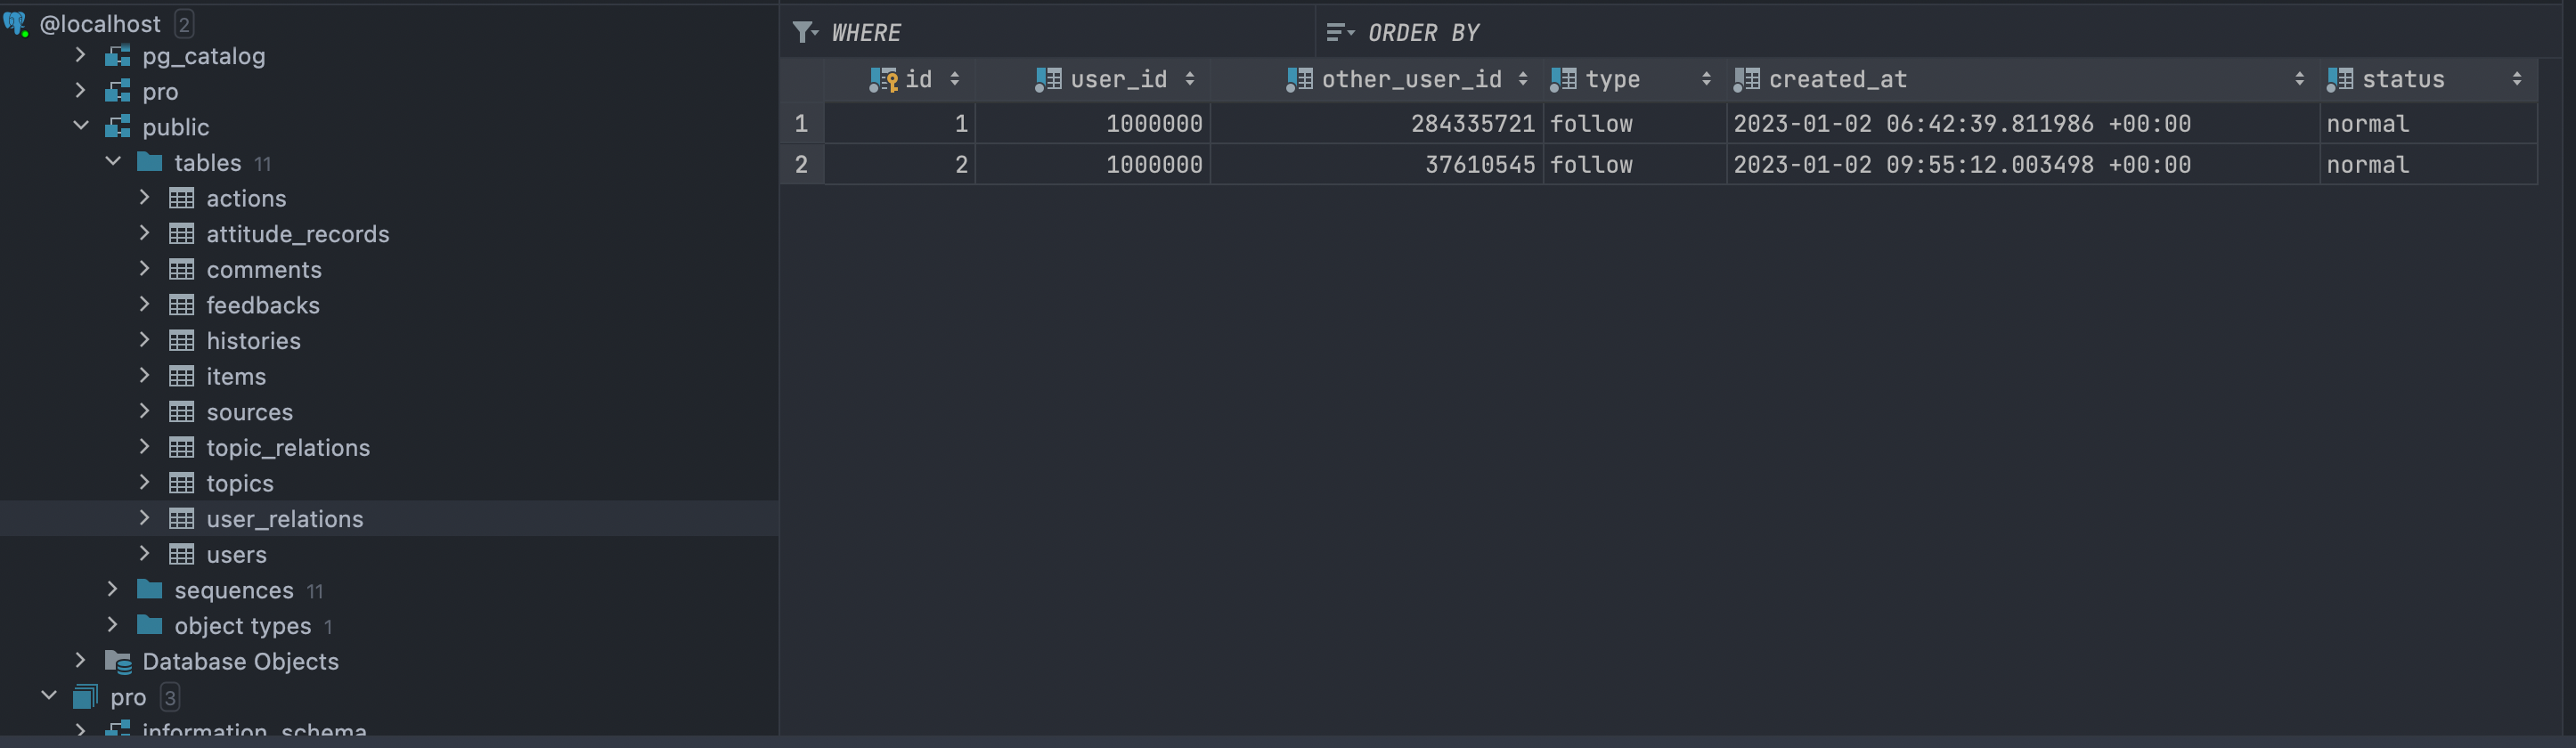Viewport: 2576px width, 748px height.
Task: Select the 2023-01-02 06:42:39.811986 cell
Action: [x=2023, y=124]
